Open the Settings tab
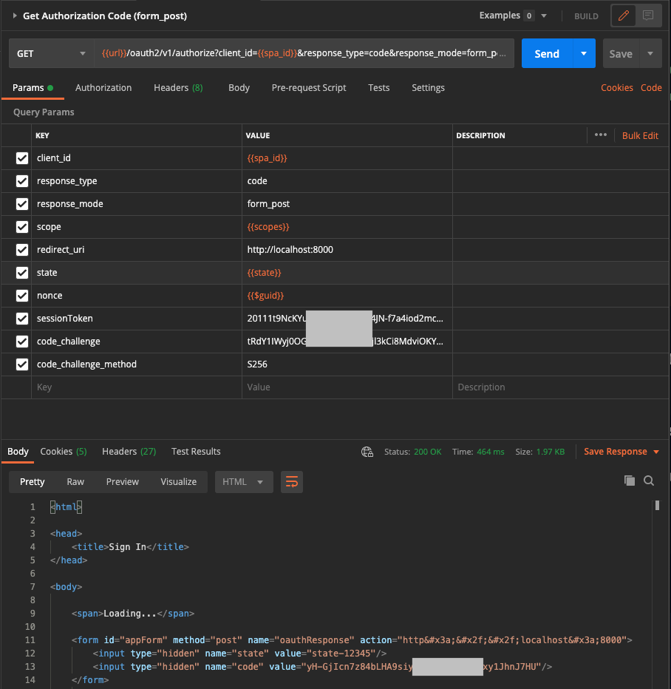This screenshot has width=671, height=689. click(x=428, y=88)
